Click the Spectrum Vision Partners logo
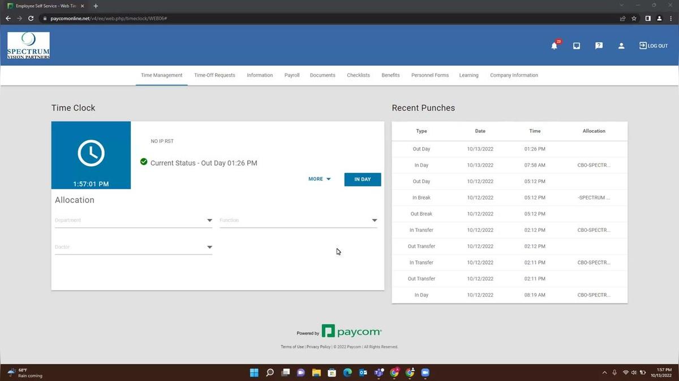Viewport: 679px width, 381px height. click(28, 46)
